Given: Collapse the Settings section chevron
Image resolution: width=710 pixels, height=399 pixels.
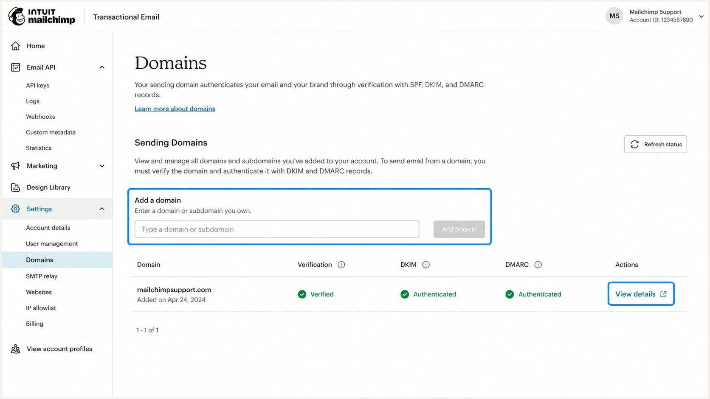Looking at the screenshot, I should point(102,209).
